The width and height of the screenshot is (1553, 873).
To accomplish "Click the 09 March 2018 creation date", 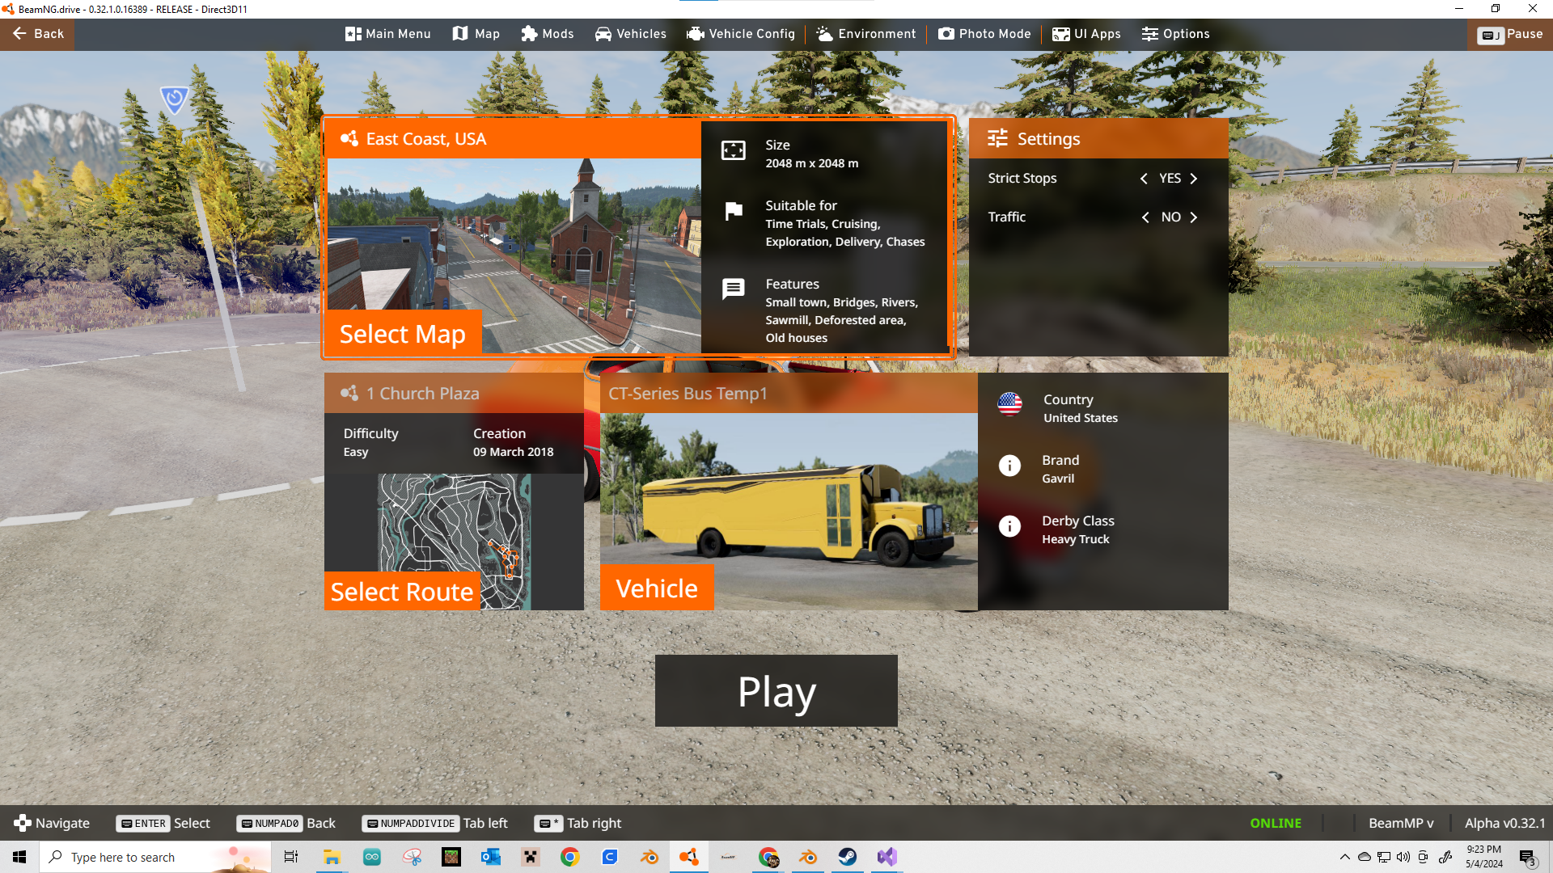I will point(514,452).
